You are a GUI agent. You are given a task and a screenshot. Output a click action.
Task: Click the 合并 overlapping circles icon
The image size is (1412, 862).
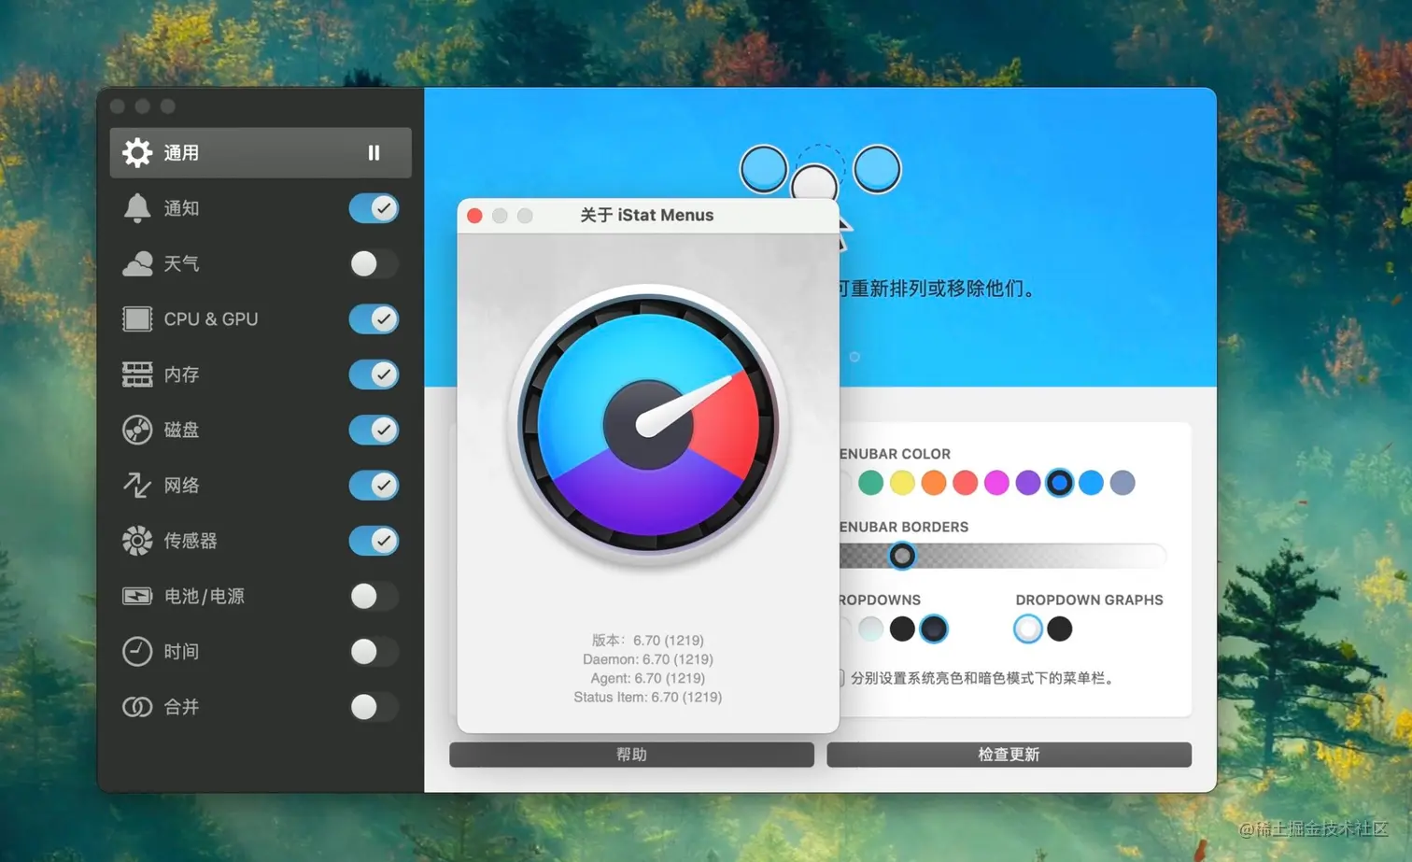[137, 707]
